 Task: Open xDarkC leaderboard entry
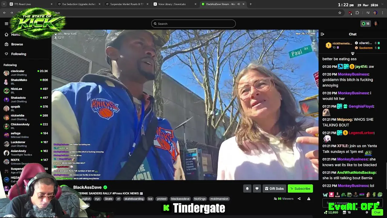(x=367, y=43)
